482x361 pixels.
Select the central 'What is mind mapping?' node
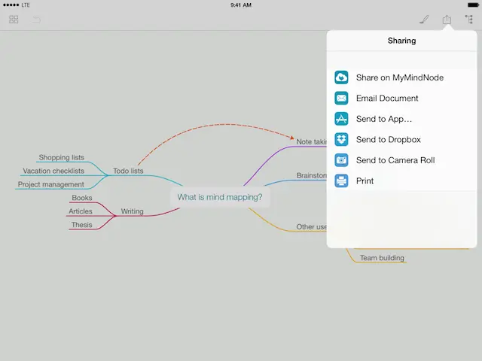(220, 198)
